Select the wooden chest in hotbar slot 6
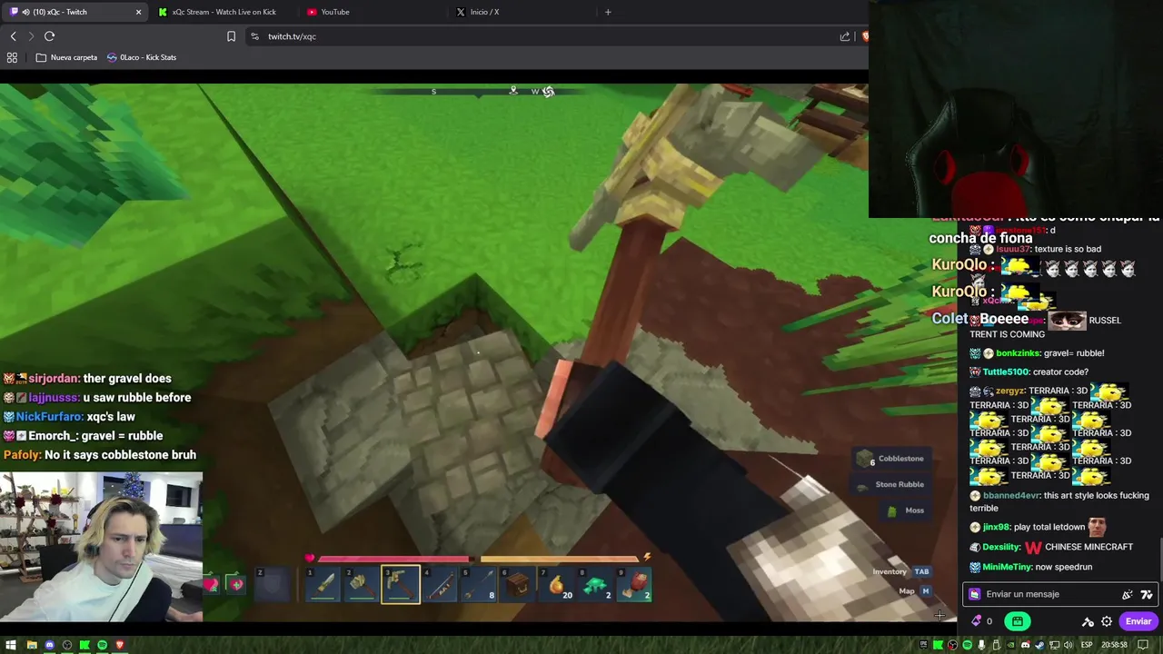 click(518, 584)
